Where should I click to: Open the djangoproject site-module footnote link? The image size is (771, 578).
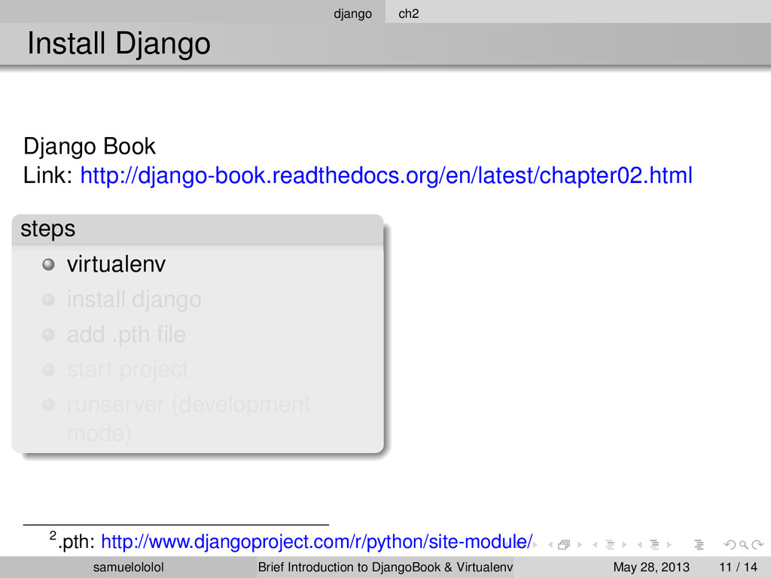pos(317,542)
